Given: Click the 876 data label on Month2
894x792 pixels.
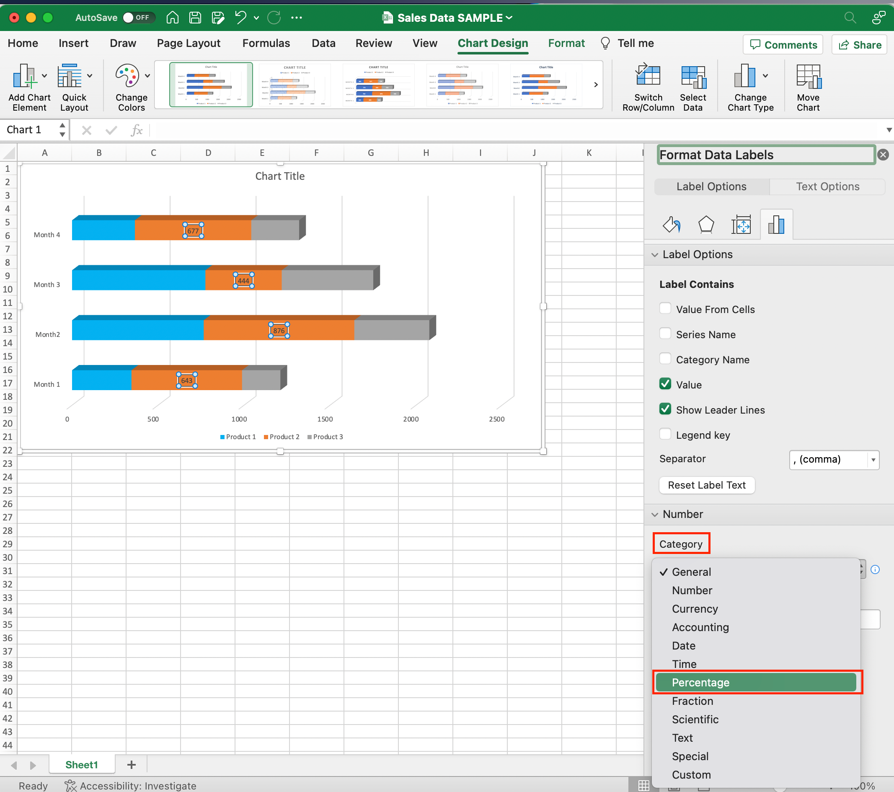Looking at the screenshot, I should 279,331.
